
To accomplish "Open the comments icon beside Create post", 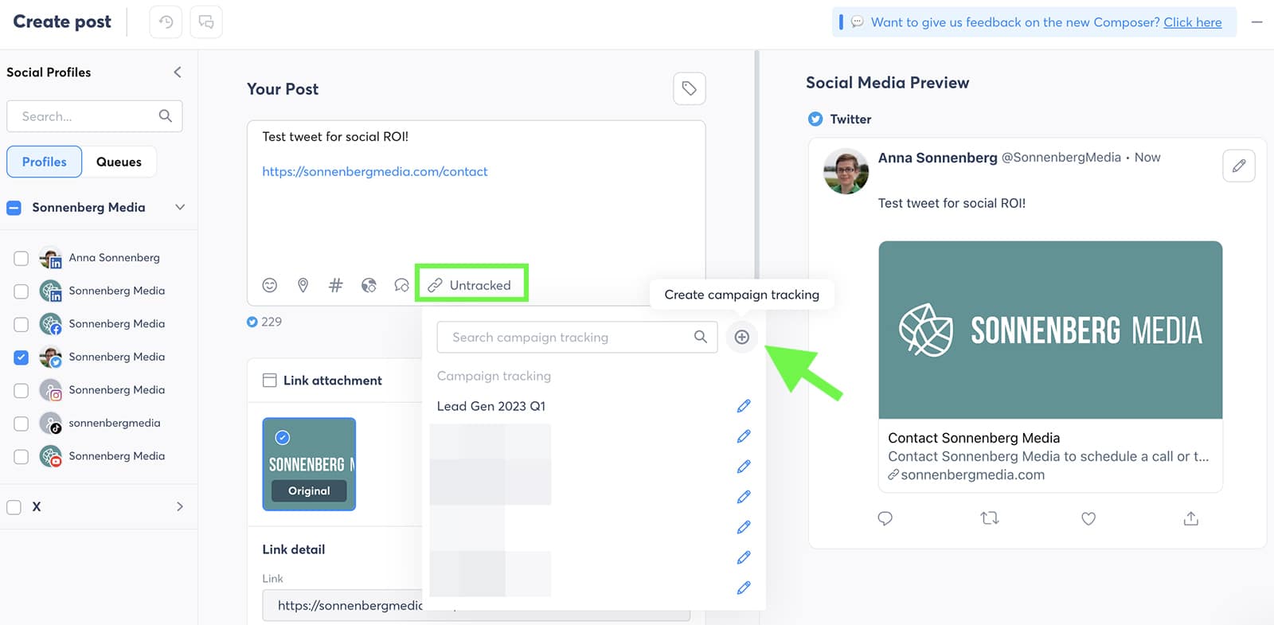I will click(x=206, y=22).
